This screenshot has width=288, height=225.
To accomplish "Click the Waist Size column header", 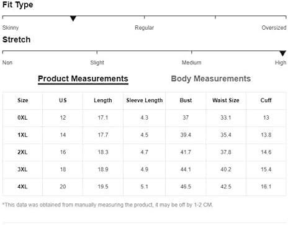I will point(226,100).
